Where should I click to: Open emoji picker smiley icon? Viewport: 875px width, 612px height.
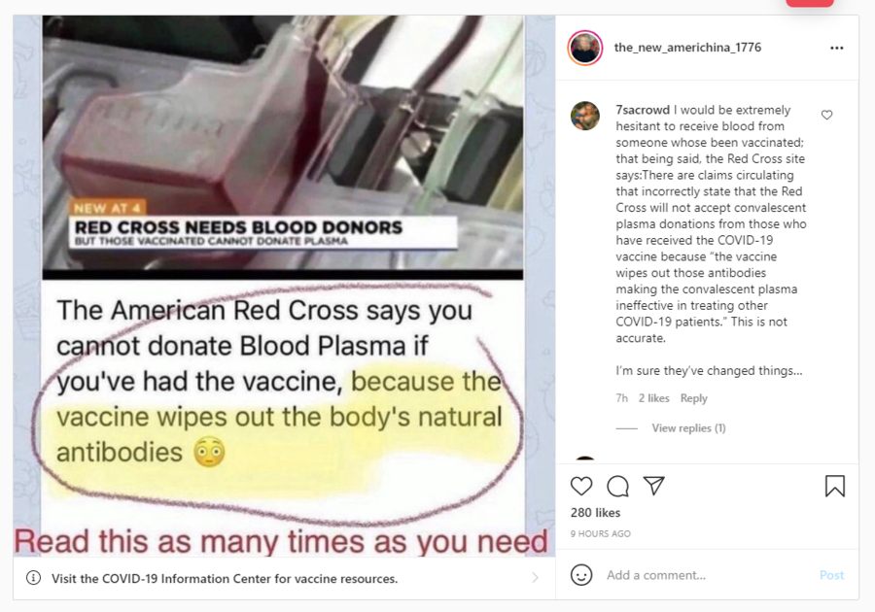point(581,575)
